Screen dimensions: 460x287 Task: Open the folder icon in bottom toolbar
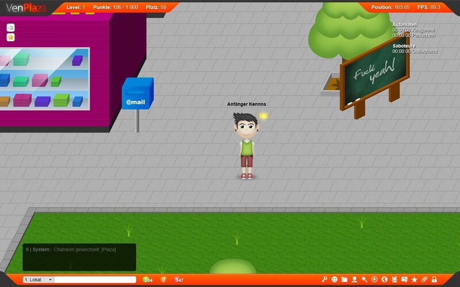[x=344, y=279]
